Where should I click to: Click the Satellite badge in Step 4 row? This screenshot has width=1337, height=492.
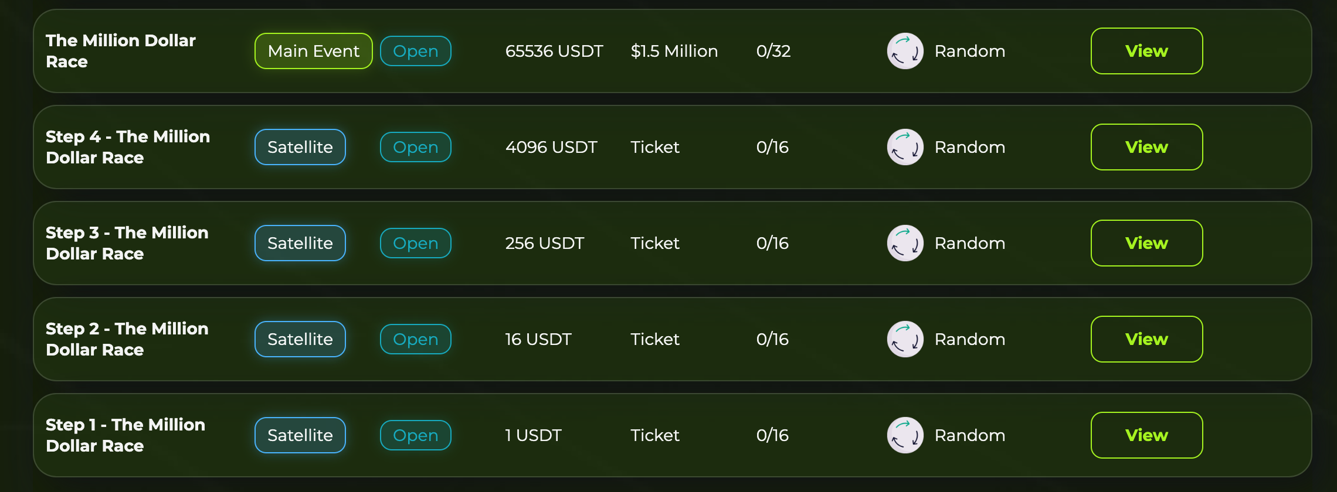(300, 147)
